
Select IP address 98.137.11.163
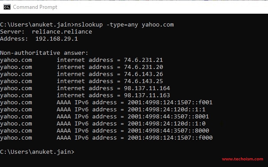[147, 95]
